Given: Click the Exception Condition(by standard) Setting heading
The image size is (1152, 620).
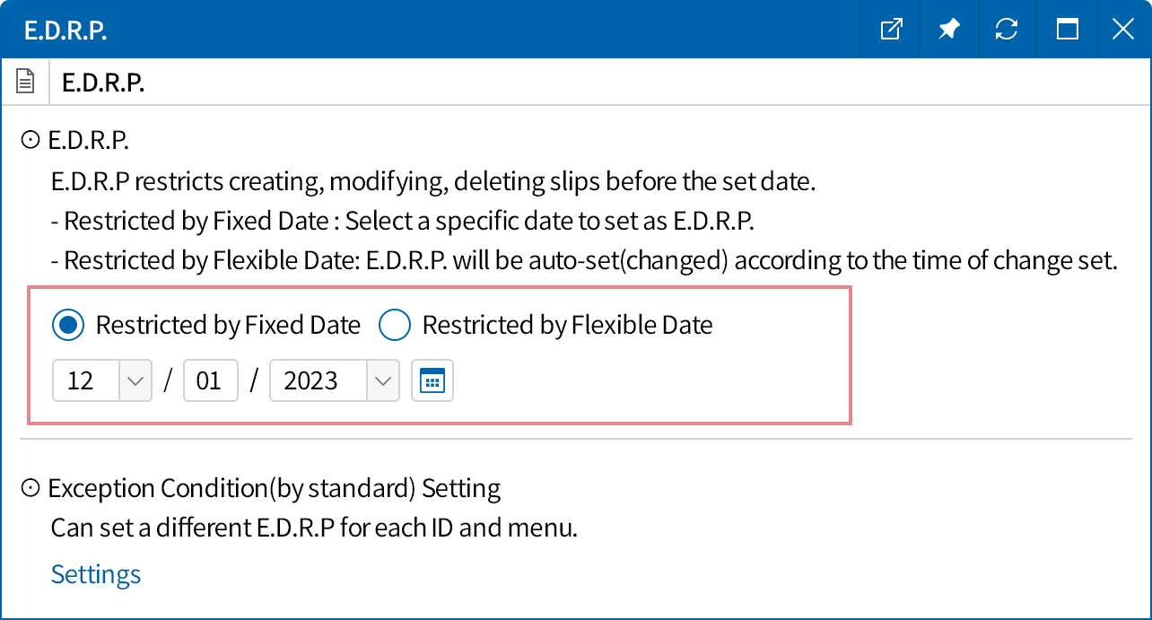Looking at the screenshot, I should pos(274,488).
